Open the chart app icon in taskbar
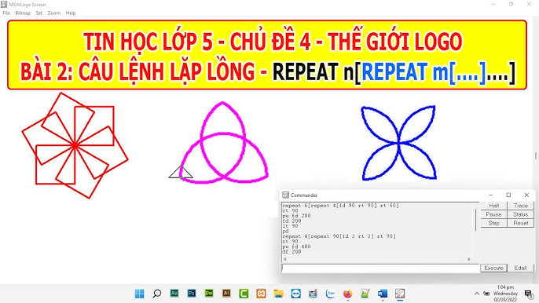The width and height of the screenshot is (539, 303). click(365, 294)
